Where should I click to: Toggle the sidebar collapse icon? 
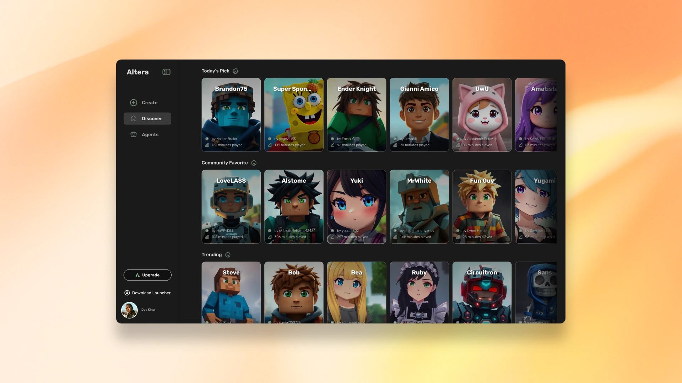pyautogui.click(x=166, y=72)
